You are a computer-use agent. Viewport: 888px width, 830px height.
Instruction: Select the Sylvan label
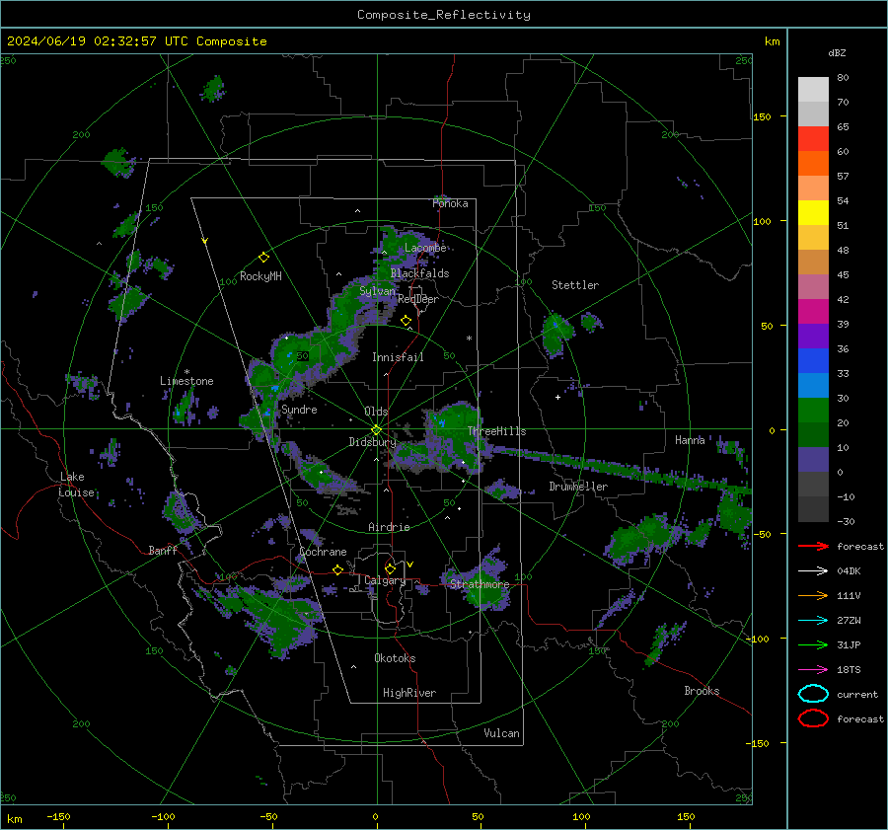pyautogui.click(x=377, y=291)
